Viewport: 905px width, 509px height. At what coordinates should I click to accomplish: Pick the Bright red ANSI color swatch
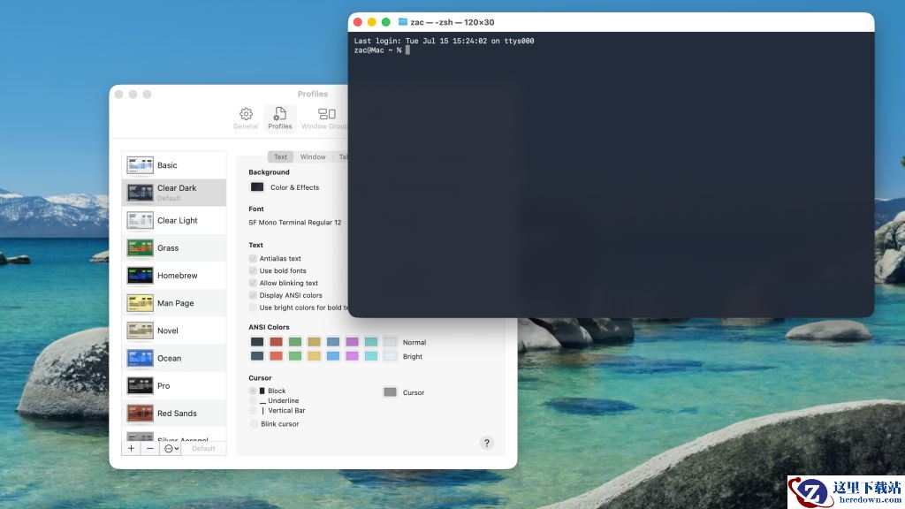click(x=276, y=356)
